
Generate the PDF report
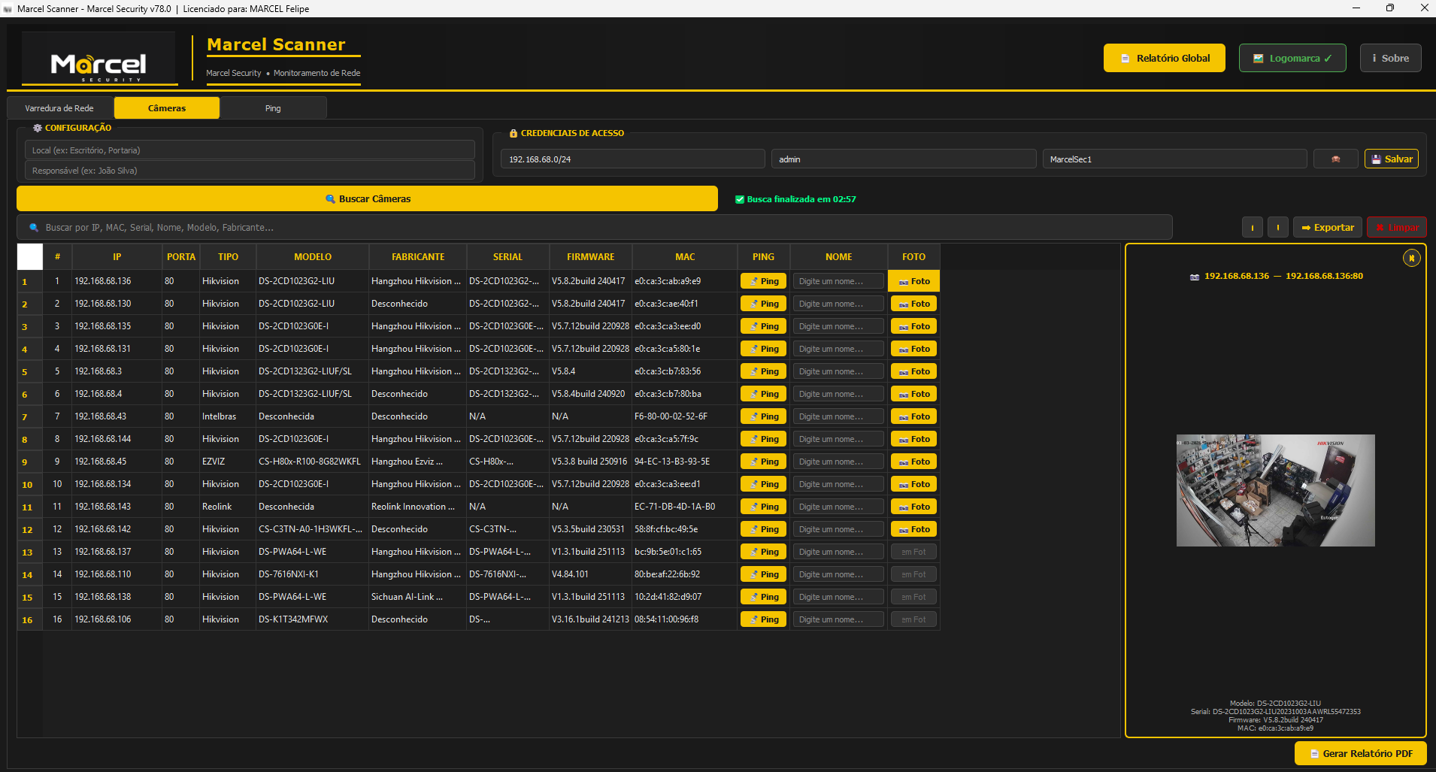point(1360,753)
